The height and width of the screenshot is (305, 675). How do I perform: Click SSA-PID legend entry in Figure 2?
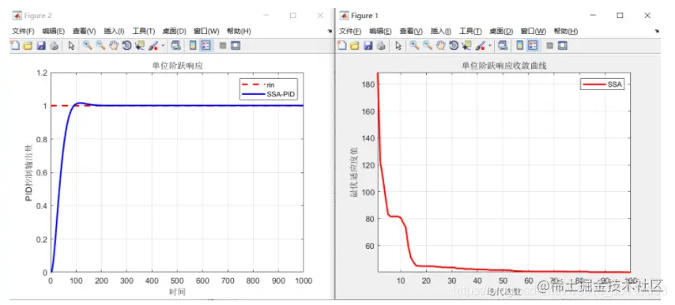pyautogui.click(x=269, y=95)
